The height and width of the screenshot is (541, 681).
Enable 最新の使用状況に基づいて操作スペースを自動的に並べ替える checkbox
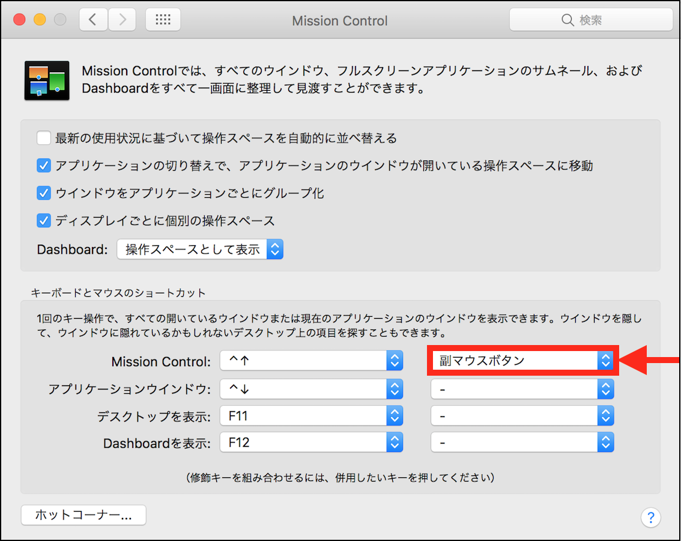click(43, 138)
